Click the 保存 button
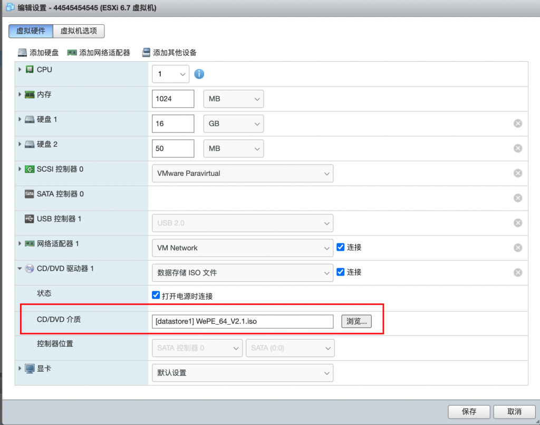Screen dimensions: 540x425 469,412
